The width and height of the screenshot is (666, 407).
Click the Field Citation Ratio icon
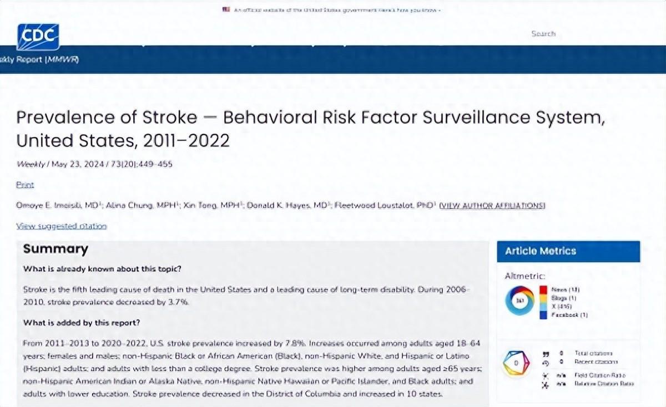coord(546,375)
